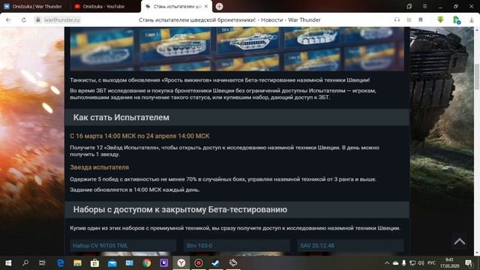Open Microsoft Store from taskbar
This screenshot has width=480, height=270.
[x=95, y=263]
